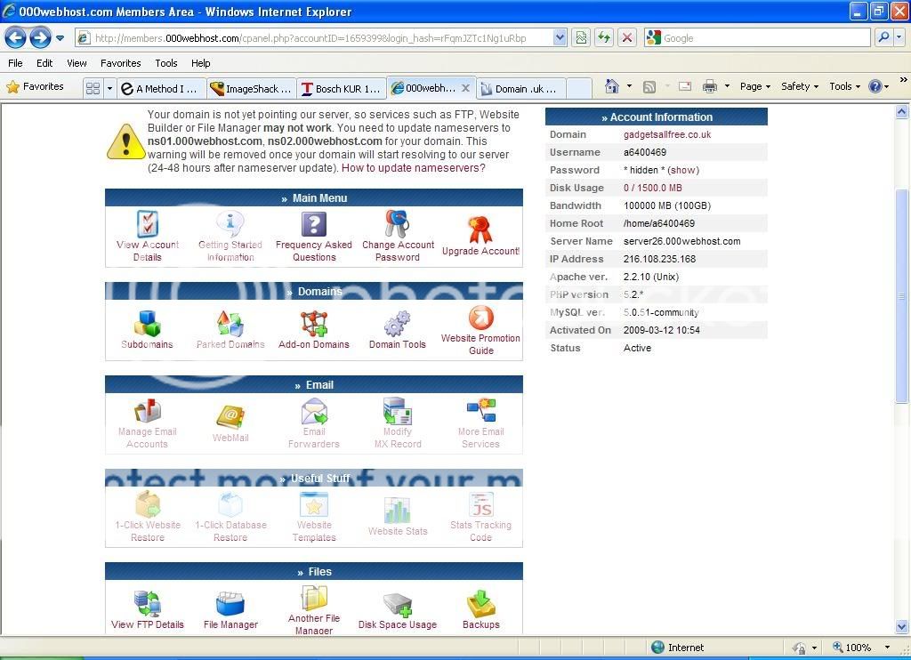
Task: Open the View menu
Action: 77,63
